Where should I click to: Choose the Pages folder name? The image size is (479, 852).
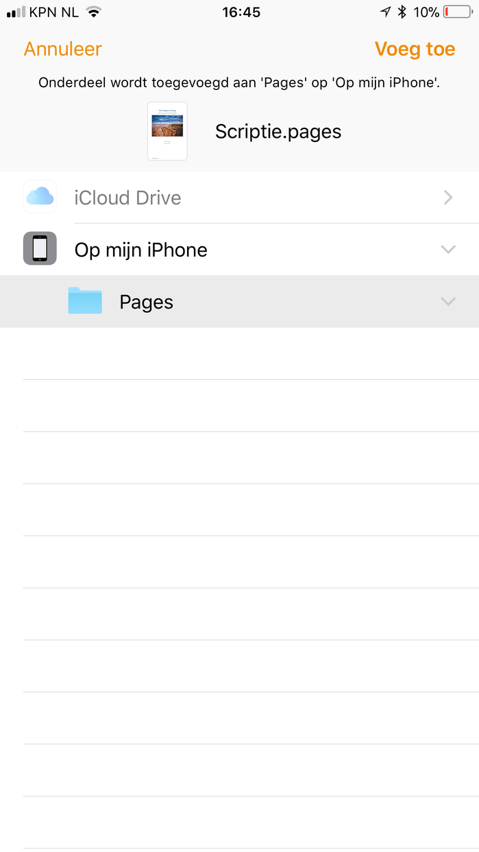[x=146, y=302]
